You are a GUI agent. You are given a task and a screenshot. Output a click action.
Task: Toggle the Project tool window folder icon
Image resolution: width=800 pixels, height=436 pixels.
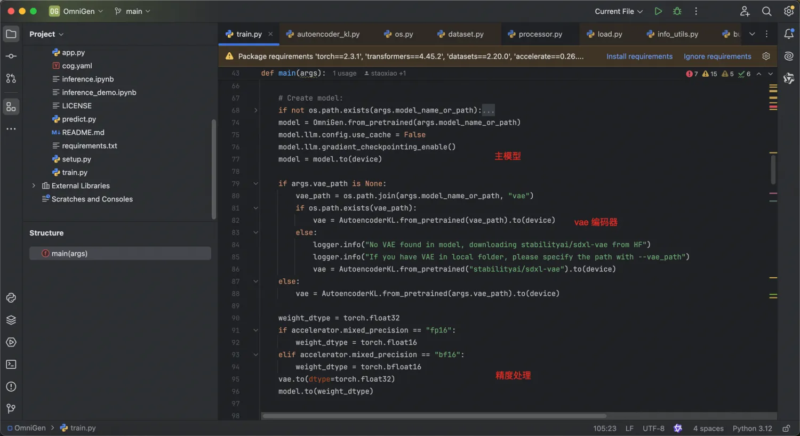pyautogui.click(x=11, y=34)
